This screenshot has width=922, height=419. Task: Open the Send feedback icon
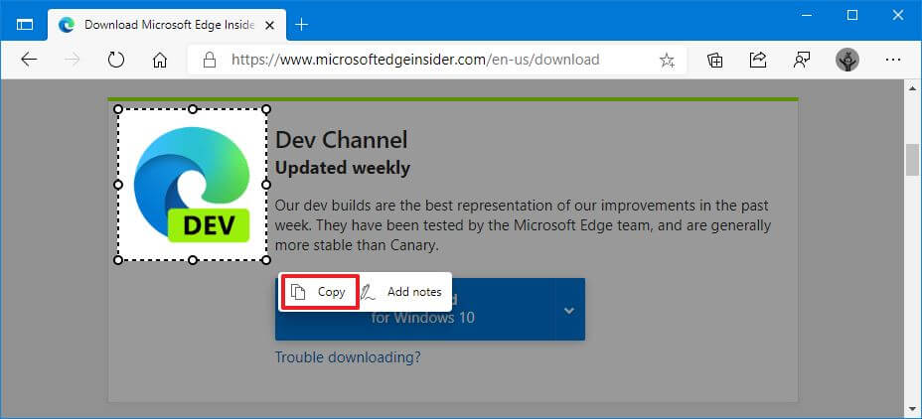pos(802,60)
